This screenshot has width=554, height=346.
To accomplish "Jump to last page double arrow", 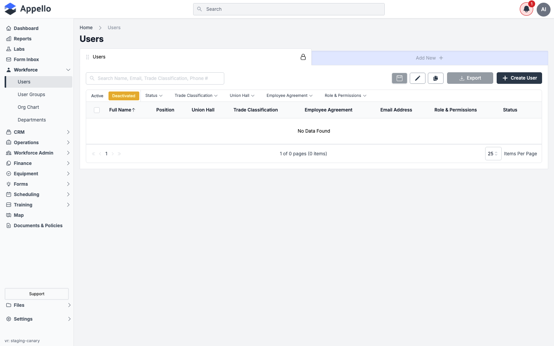I will (119, 154).
